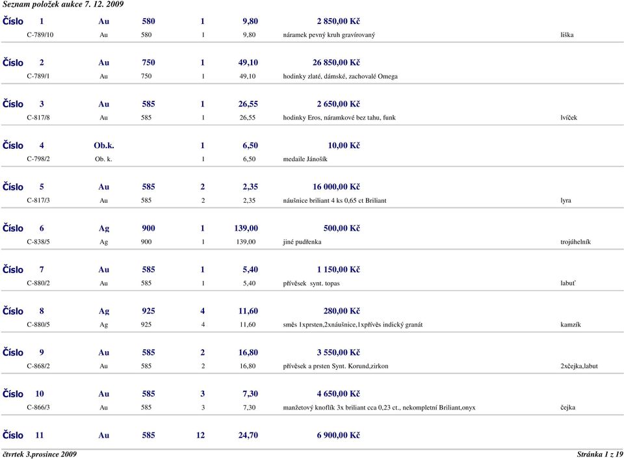The width and height of the screenshot is (624, 459).
Task: Click the description 'přívěsek a prsten Synt. Korund,zirkon'
Action: coord(335,366)
